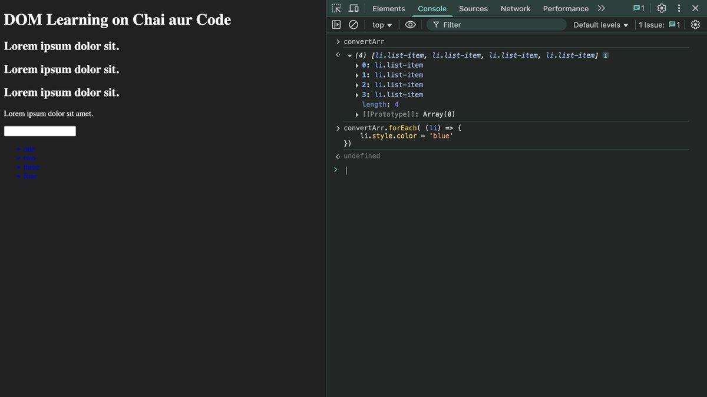The width and height of the screenshot is (707, 397).
Task: Click the blue list item 'three'
Action: click(31, 167)
